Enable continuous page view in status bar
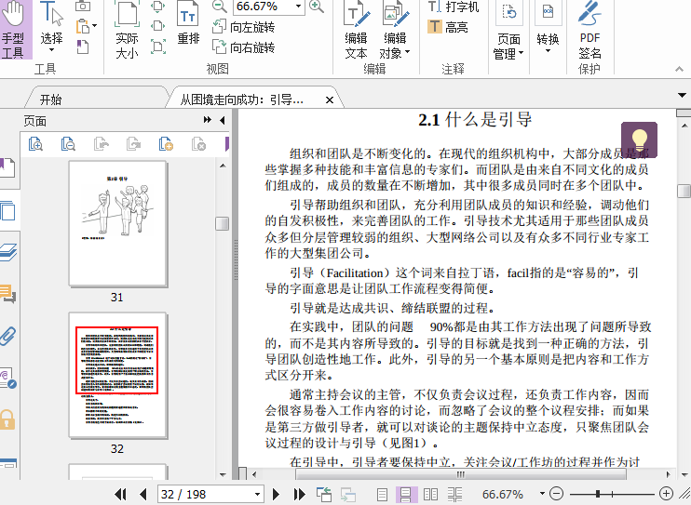The image size is (691, 505). coord(407,494)
